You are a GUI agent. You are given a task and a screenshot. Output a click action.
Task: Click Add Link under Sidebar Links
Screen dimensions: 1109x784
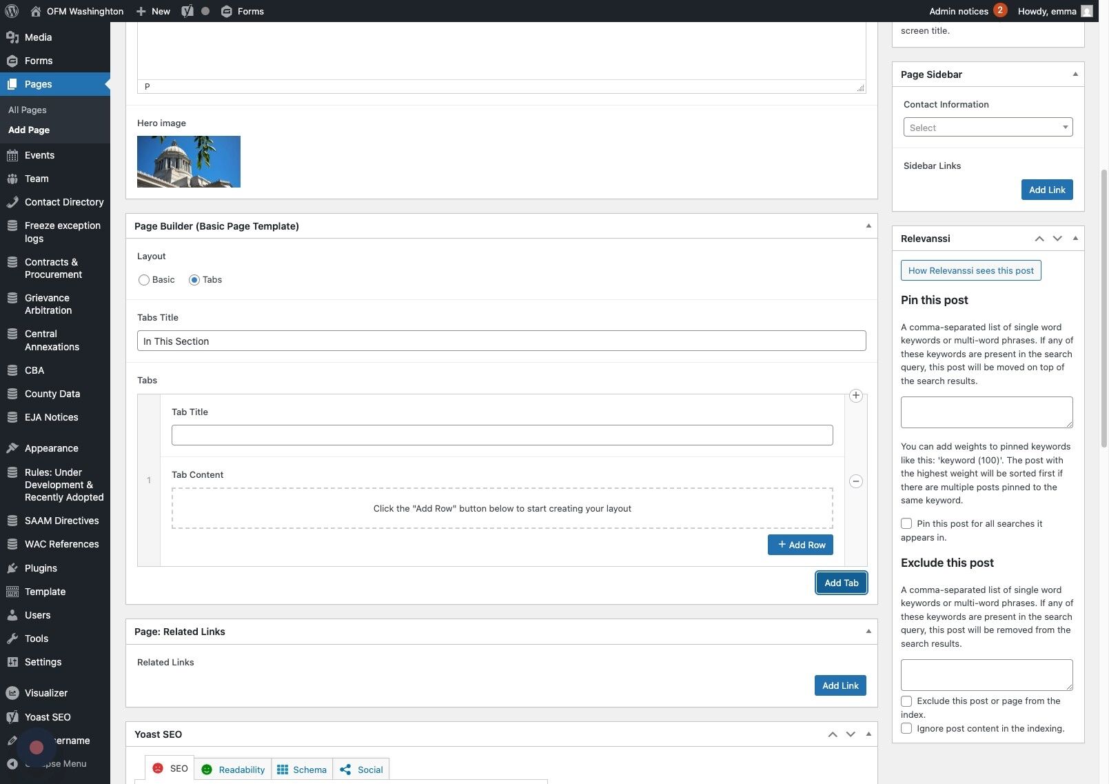click(x=1047, y=190)
